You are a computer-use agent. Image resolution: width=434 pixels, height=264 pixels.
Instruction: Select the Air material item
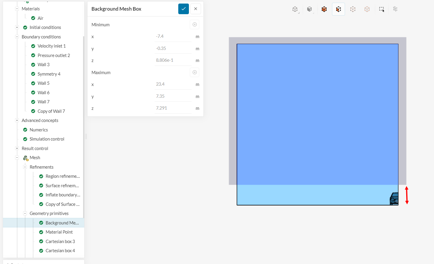tap(41, 18)
